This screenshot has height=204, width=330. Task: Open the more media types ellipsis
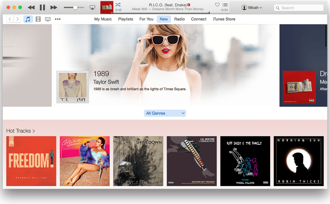click(x=58, y=19)
